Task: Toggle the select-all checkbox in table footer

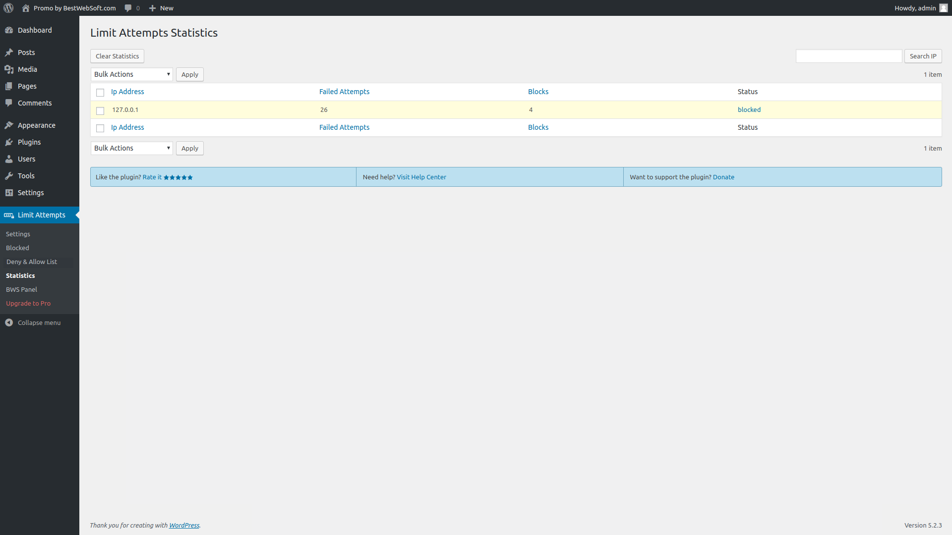Action: 100,128
